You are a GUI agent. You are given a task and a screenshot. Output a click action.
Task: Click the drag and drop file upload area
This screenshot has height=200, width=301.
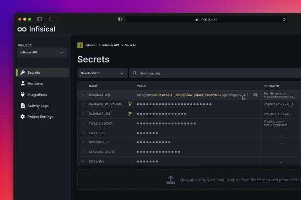coord(189,180)
